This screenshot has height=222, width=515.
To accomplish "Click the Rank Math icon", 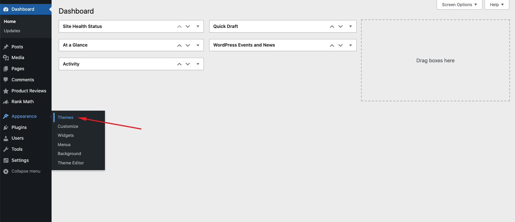I will [x=6, y=102].
